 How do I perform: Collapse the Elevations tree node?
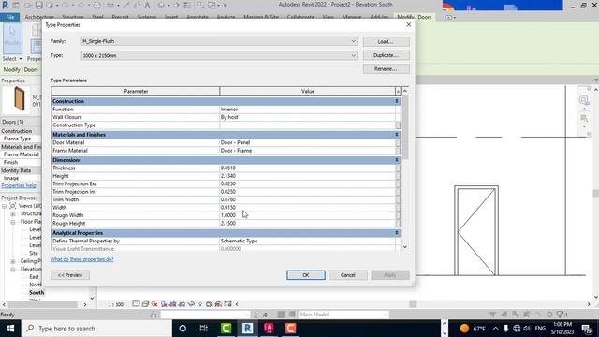(x=13, y=269)
